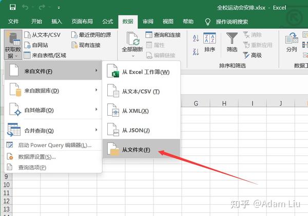Select column J header
Screen dimensions: 308x216
click(281, 103)
